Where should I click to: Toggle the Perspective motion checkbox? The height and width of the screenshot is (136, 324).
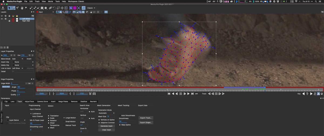pos(49,125)
